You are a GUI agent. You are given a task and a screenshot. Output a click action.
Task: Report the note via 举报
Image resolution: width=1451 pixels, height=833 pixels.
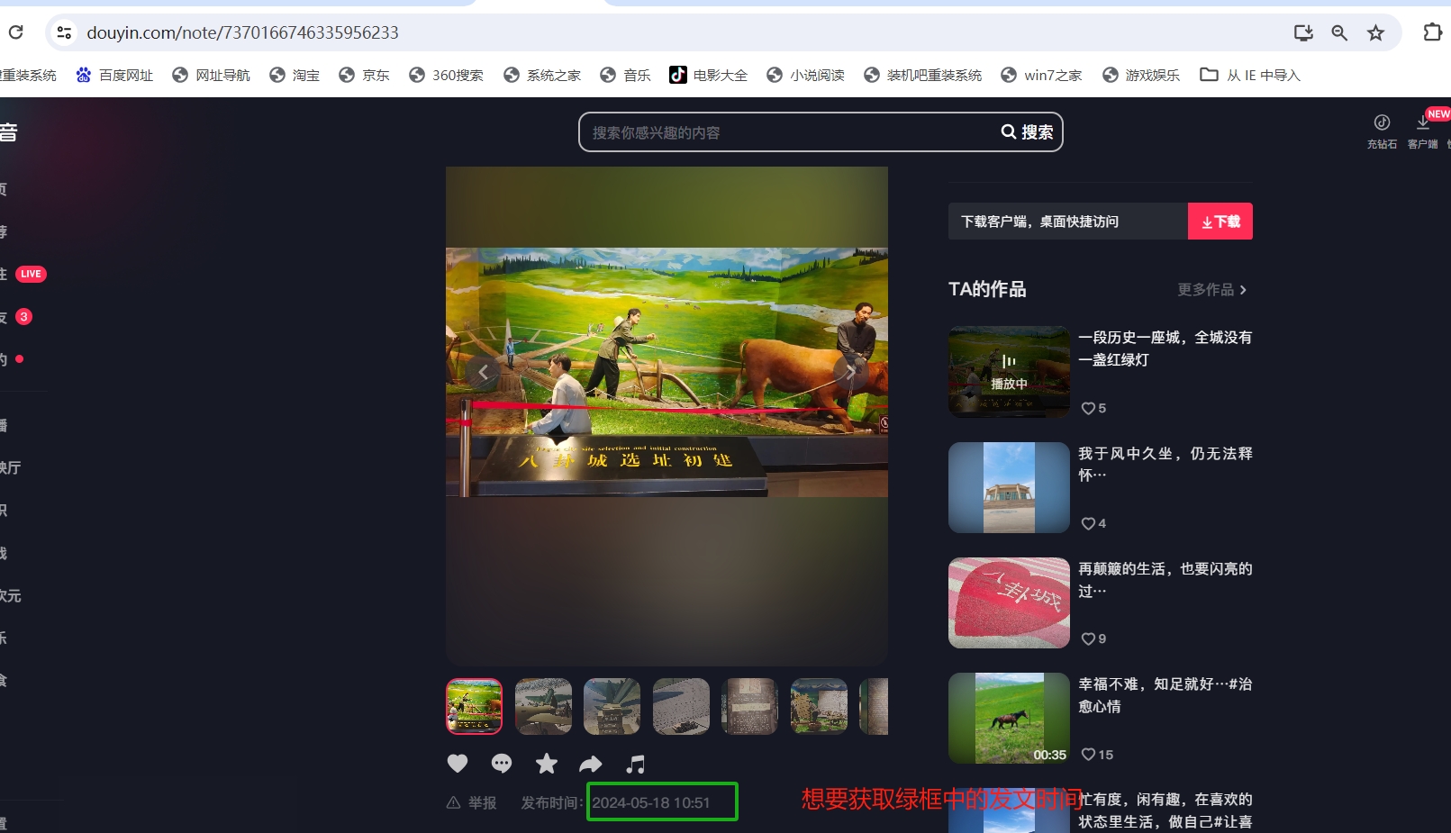(472, 802)
